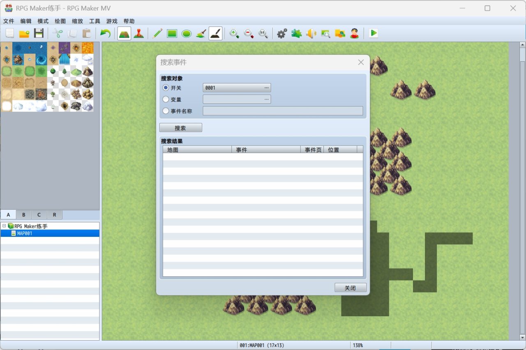The height and width of the screenshot is (350, 526).
Task: Open the 变量 selector field
Action: [x=237, y=99]
